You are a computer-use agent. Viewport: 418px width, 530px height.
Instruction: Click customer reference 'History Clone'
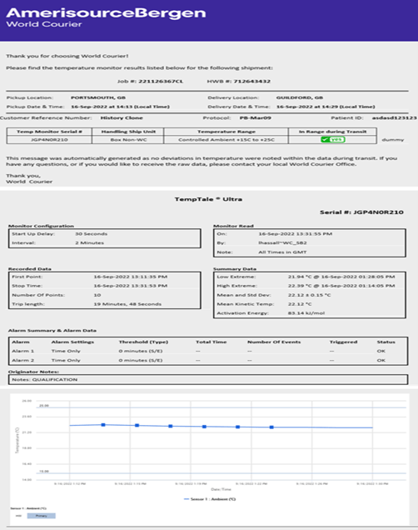(x=122, y=117)
